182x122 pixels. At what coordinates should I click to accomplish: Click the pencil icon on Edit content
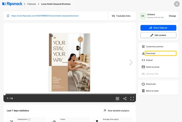coord(152,35)
